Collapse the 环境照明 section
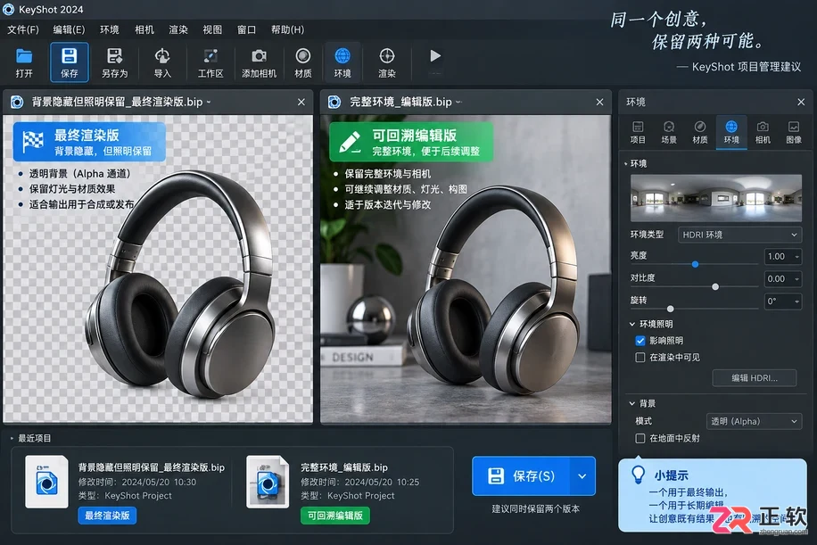 pos(632,324)
